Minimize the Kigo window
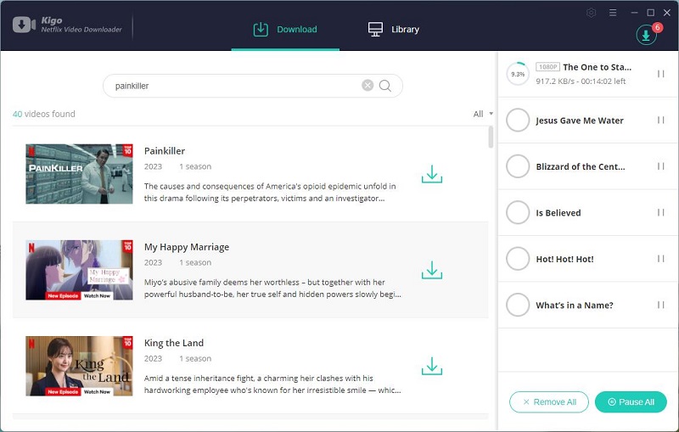Screen dimensions: 679x432 pyautogui.click(x=634, y=13)
